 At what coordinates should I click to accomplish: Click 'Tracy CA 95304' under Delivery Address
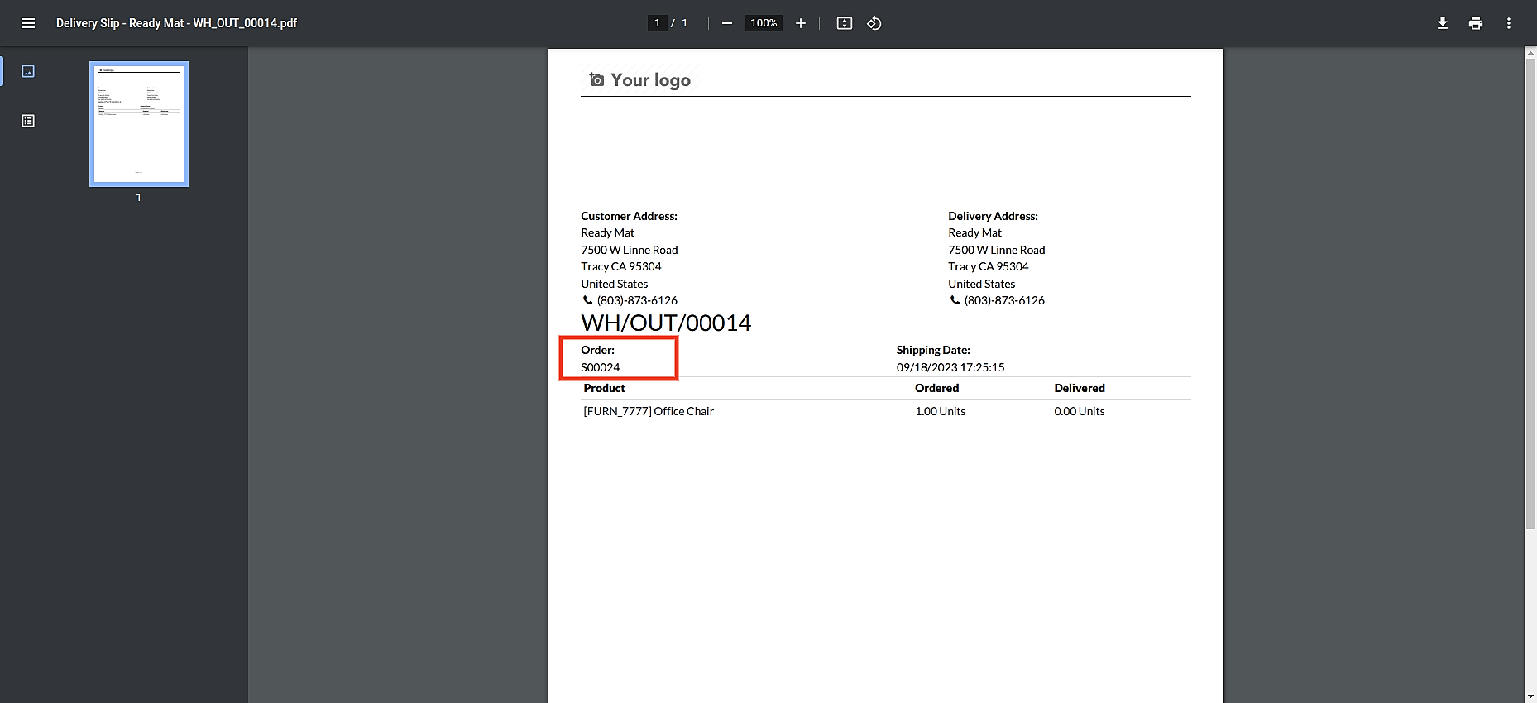(989, 266)
